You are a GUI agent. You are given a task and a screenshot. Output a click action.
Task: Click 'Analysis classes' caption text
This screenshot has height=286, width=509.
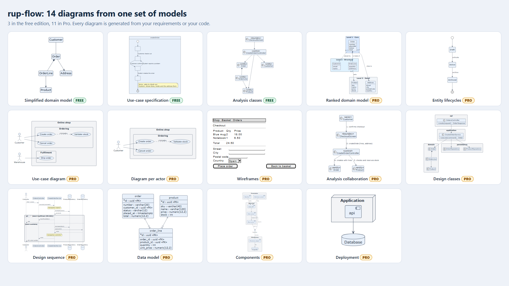pyautogui.click(x=247, y=100)
